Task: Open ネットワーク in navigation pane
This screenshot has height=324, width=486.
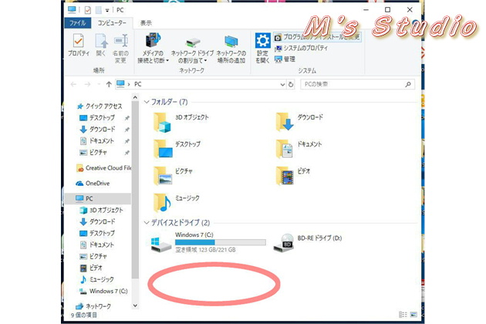Action: [x=93, y=306]
